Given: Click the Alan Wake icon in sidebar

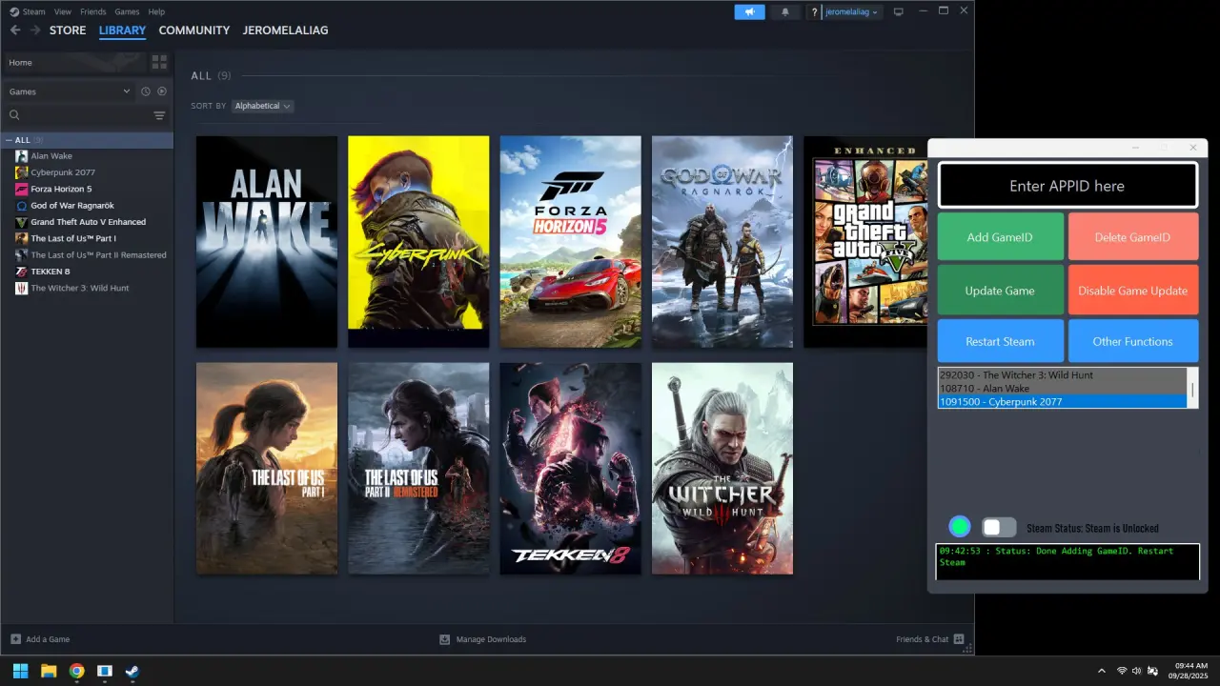Looking at the screenshot, I should pyautogui.click(x=22, y=156).
